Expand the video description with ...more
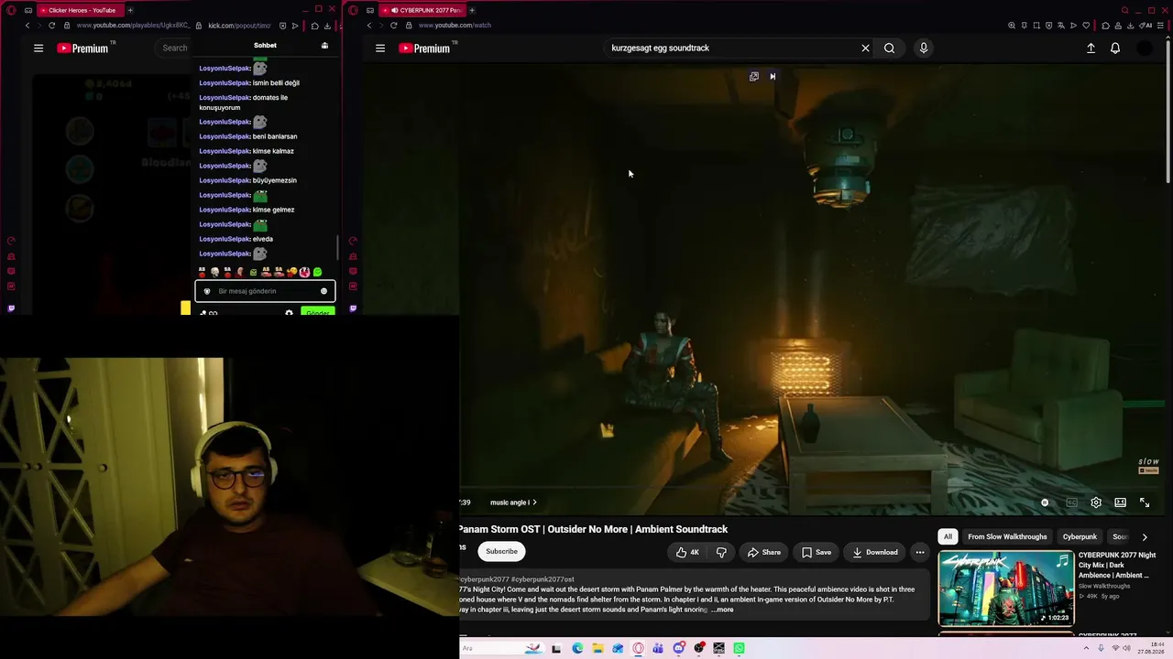This screenshot has height=659, width=1173. click(722, 610)
